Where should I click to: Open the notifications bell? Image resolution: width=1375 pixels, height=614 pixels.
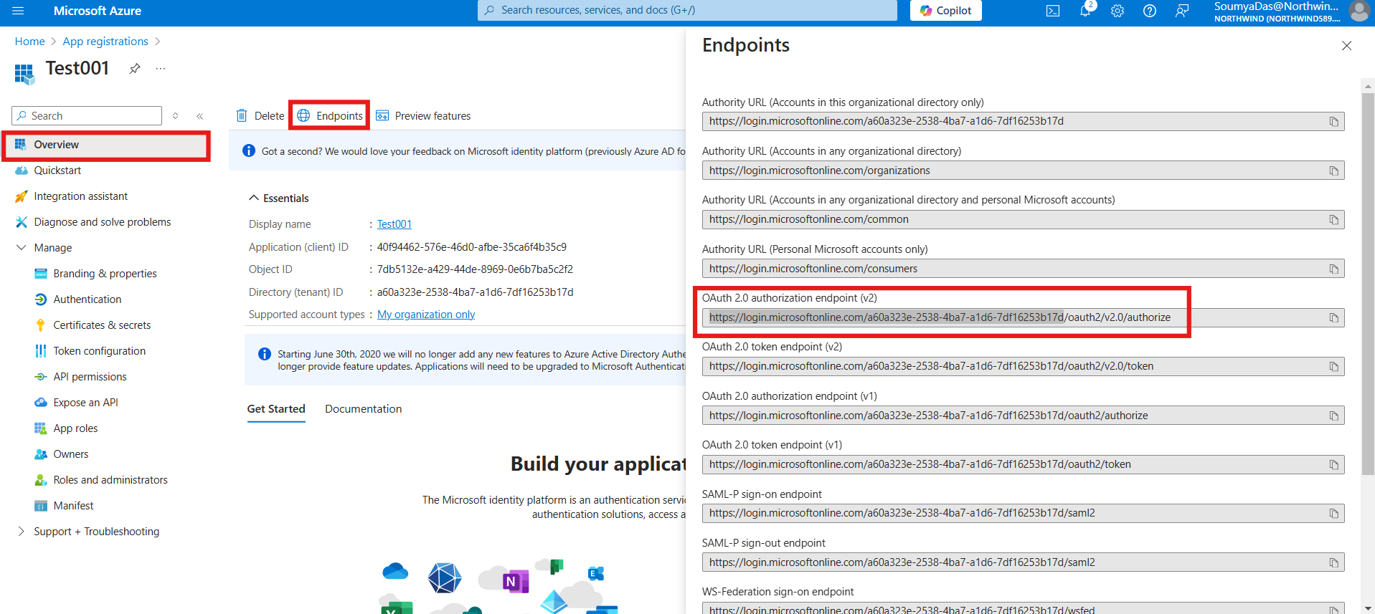[x=1085, y=11]
